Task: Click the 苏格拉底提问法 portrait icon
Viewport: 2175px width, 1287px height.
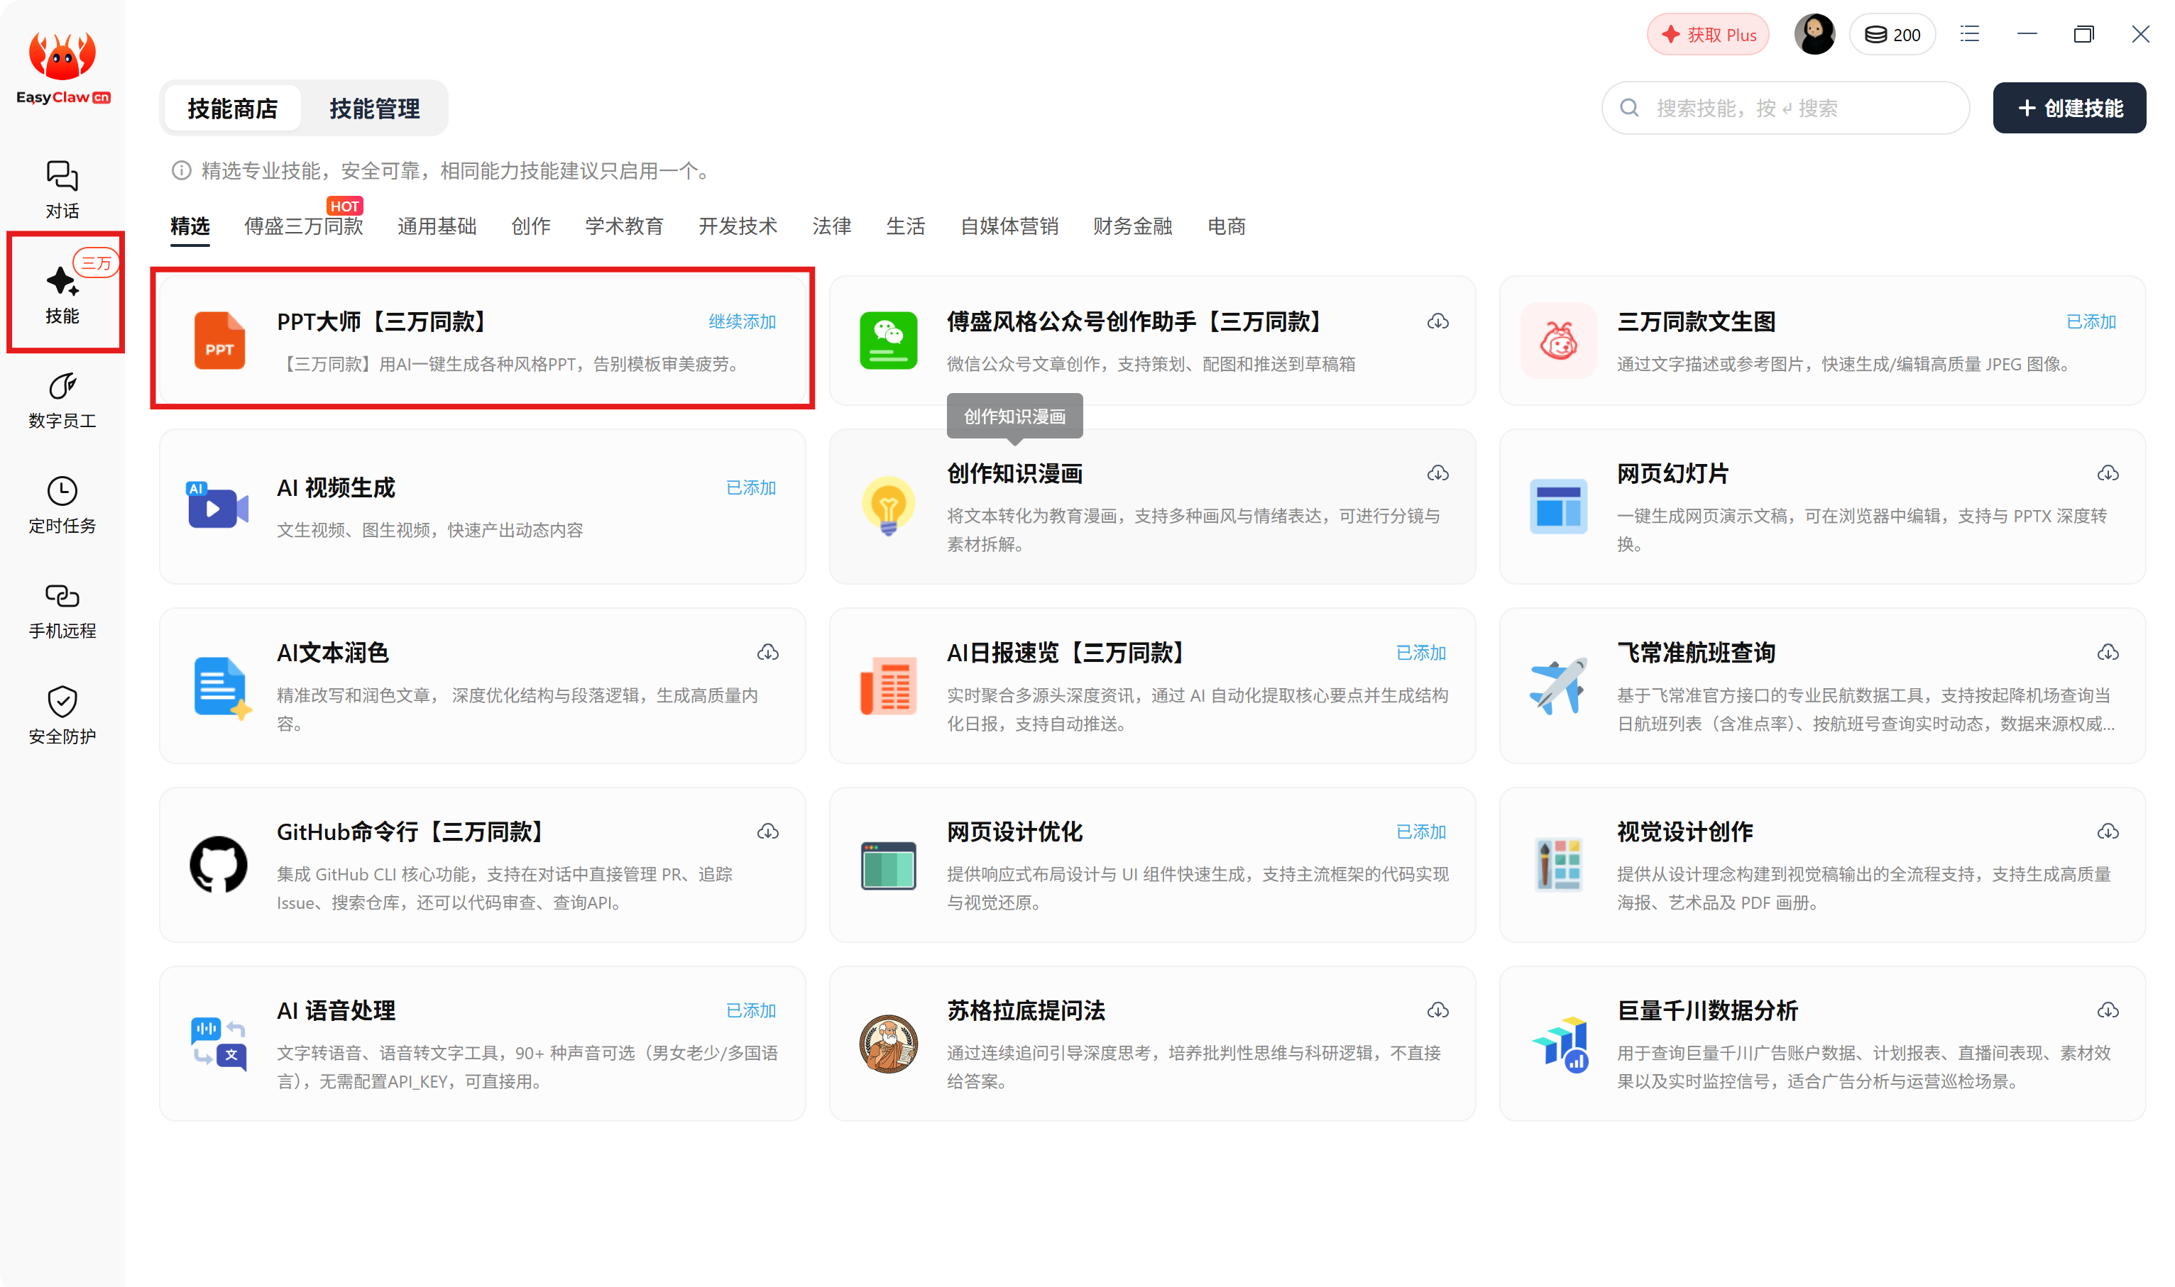Action: point(887,1044)
